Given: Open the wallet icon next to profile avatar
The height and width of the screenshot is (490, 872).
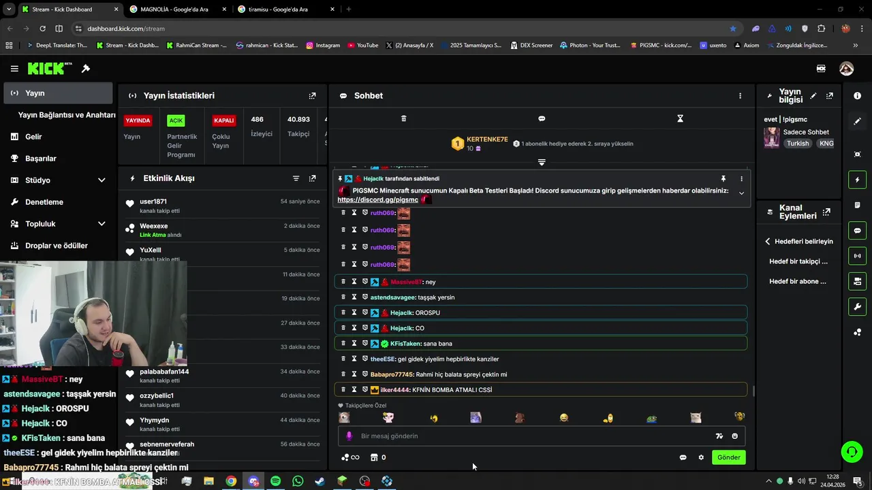Looking at the screenshot, I should pyautogui.click(x=821, y=69).
